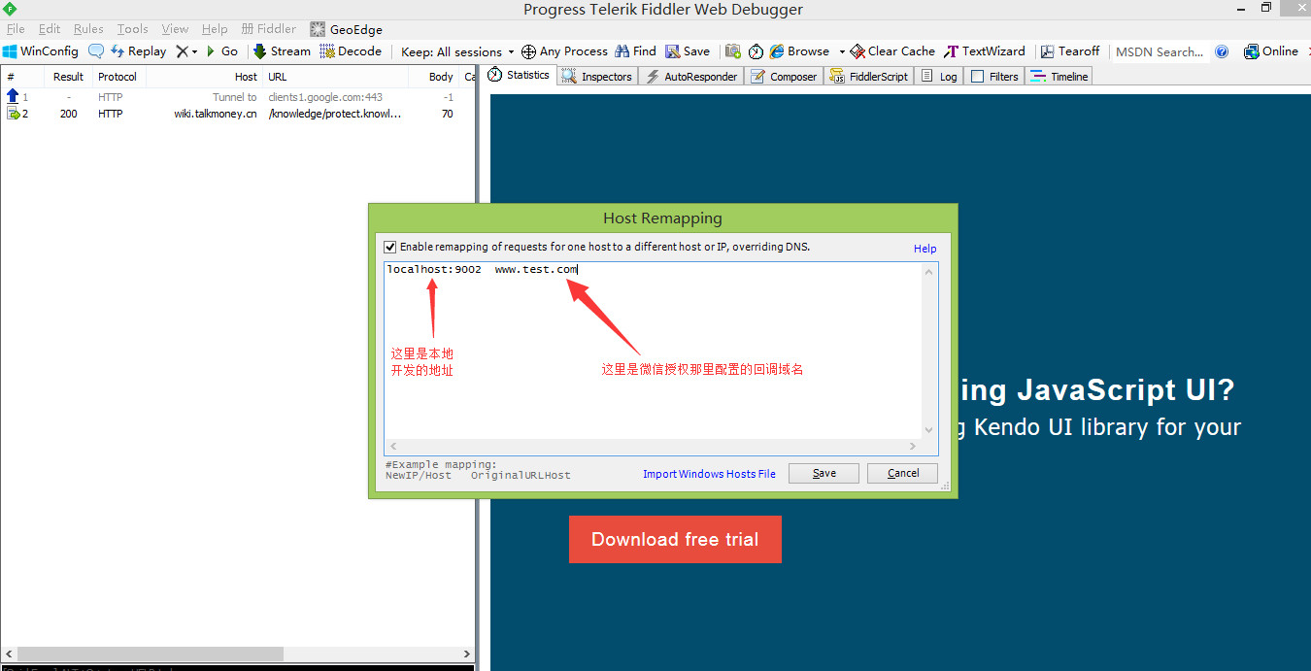Sort sessions by Protocol column header

pyautogui.click(x=118, y=77)
